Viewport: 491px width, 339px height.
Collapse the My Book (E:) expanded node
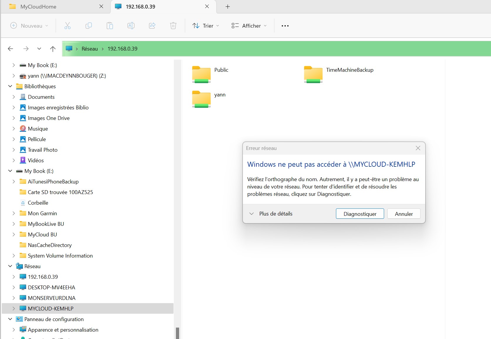coord(10,171)
